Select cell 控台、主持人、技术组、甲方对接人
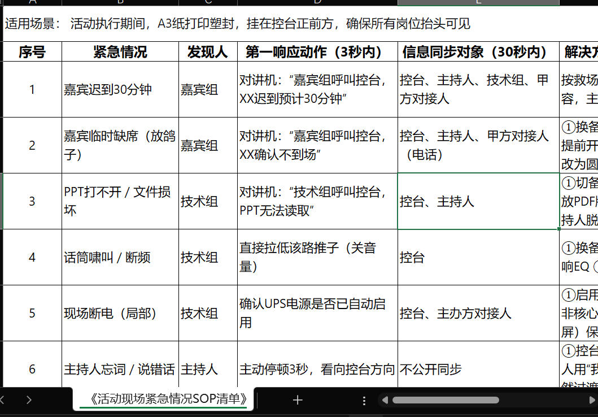598x417 pixels. [x=478, y=89]
